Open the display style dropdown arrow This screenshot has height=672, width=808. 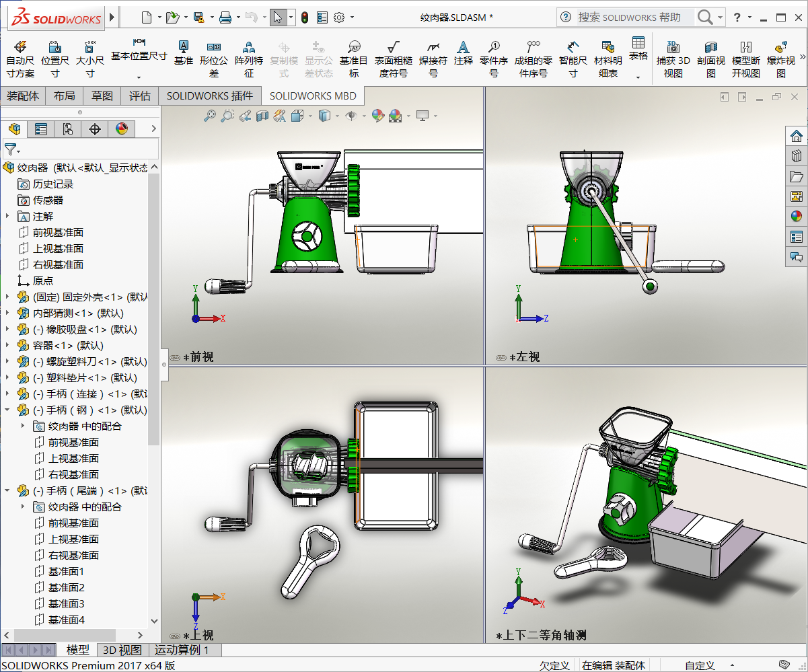click(x=338, y=116)
